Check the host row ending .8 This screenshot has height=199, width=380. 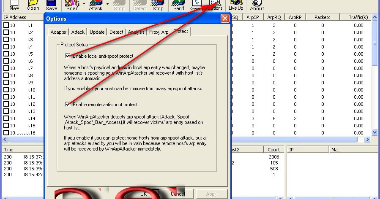click(6, 75)
